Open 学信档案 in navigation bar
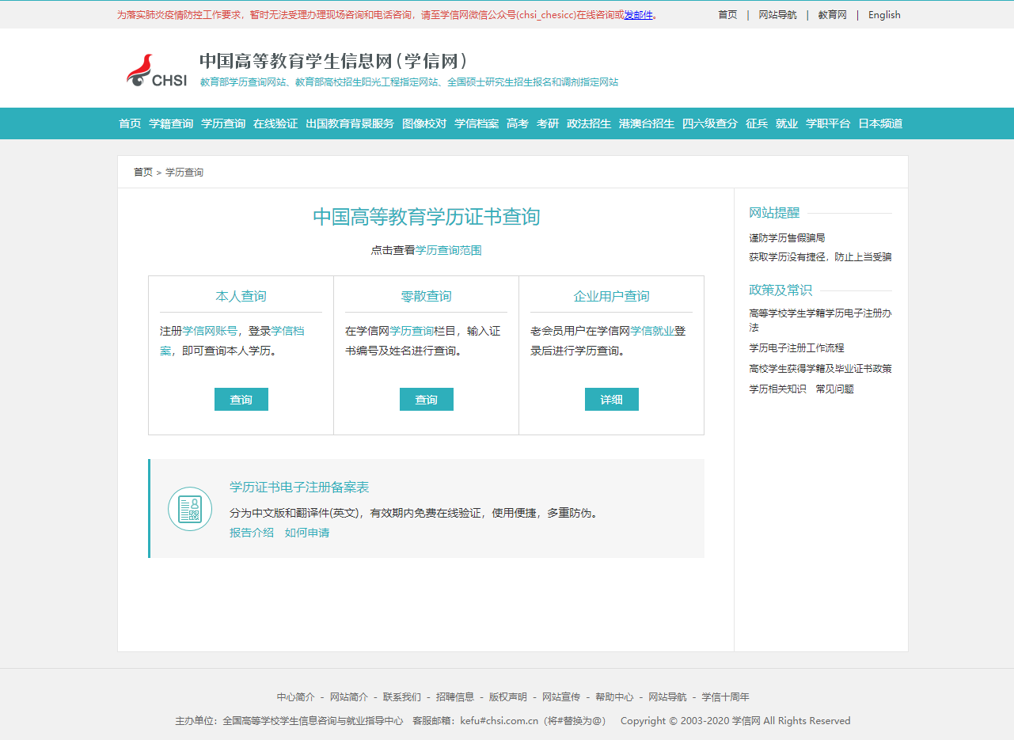Image resolution: width=1014 pixels, height=740 pixels. (477, 123)
